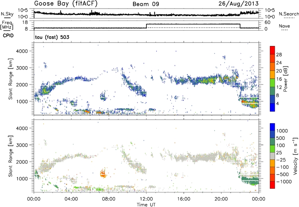Click the 2000 tick in the velocity panel
Screen dimensions: 299x207
coord(22,162)
